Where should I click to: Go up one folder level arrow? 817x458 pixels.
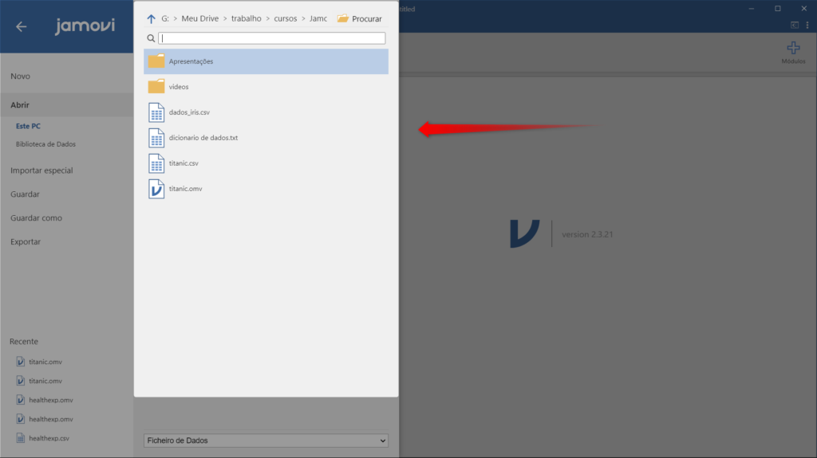[151, 19]
